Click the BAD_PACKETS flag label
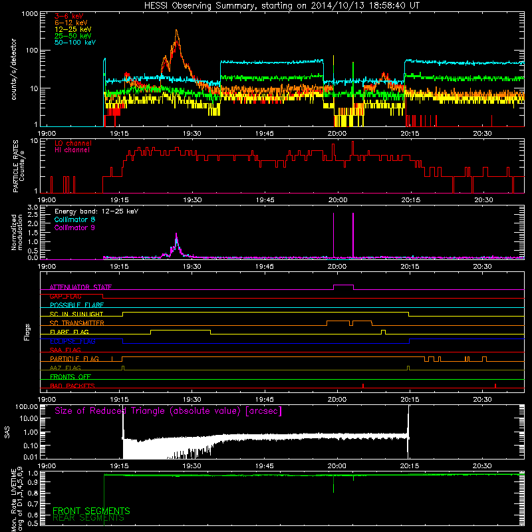This screenshot has width=532, height=532. (x=72, y=386)
